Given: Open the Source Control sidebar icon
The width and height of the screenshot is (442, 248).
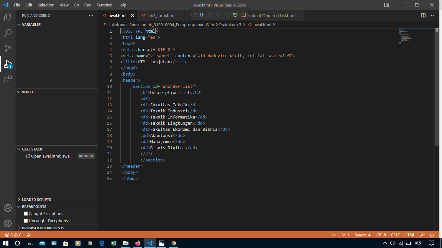Looking at the screenshot, I should (x=8, y=48).
